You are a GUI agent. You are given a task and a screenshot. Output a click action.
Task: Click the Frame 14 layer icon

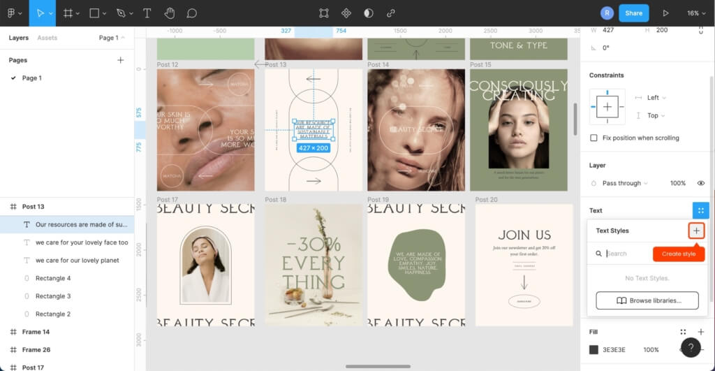13,332
